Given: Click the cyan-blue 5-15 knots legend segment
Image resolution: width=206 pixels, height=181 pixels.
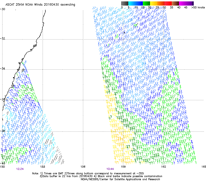Looking at the screenshot, I should 136,3.
